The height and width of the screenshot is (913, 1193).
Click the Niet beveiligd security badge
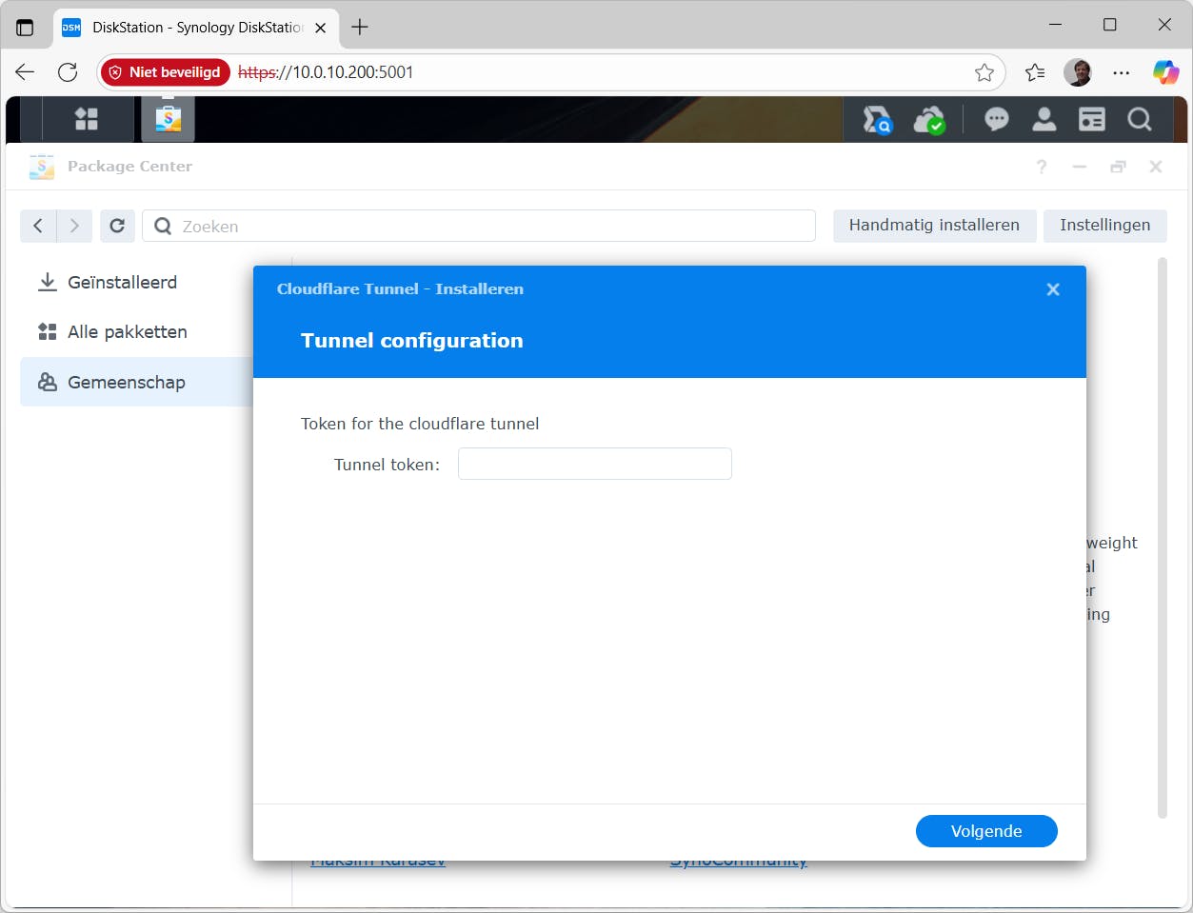coord(166,72)
